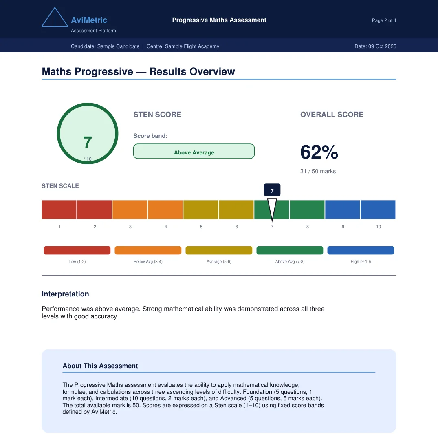Viewport: 438px width, 448px height.
Task: Click the red Low legend bar
Action: click(x=77, y=250)
